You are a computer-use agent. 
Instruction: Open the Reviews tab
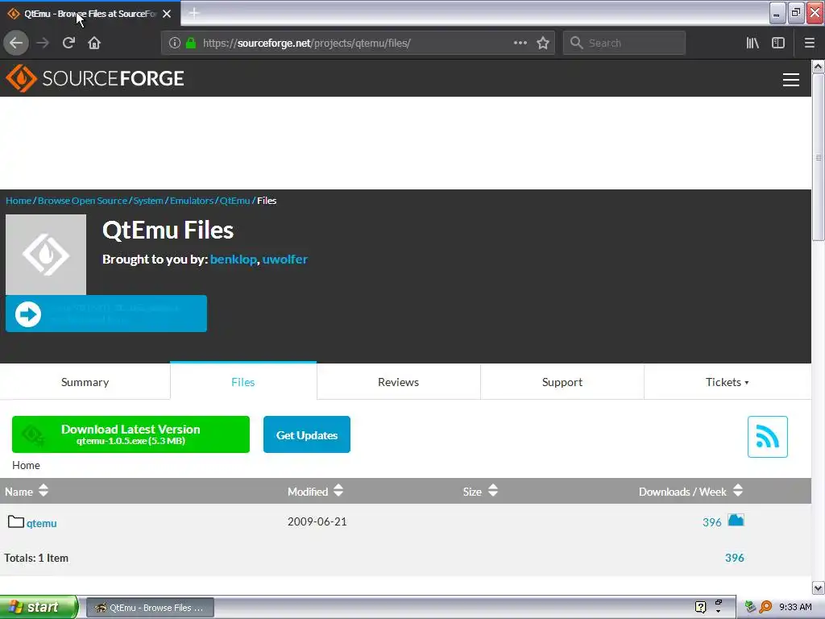click(x=398, y=382)
